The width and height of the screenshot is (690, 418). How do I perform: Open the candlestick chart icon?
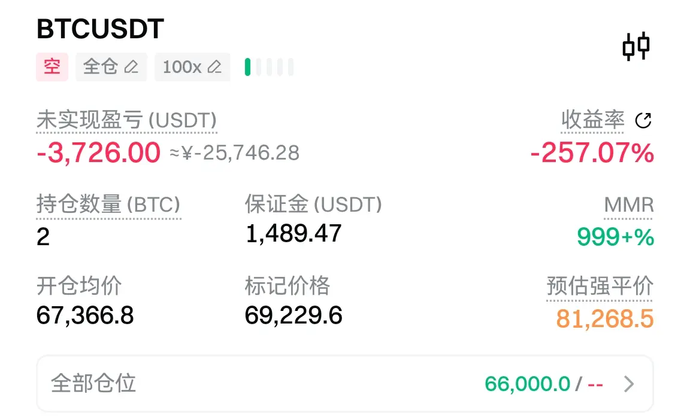coord(636,46)
